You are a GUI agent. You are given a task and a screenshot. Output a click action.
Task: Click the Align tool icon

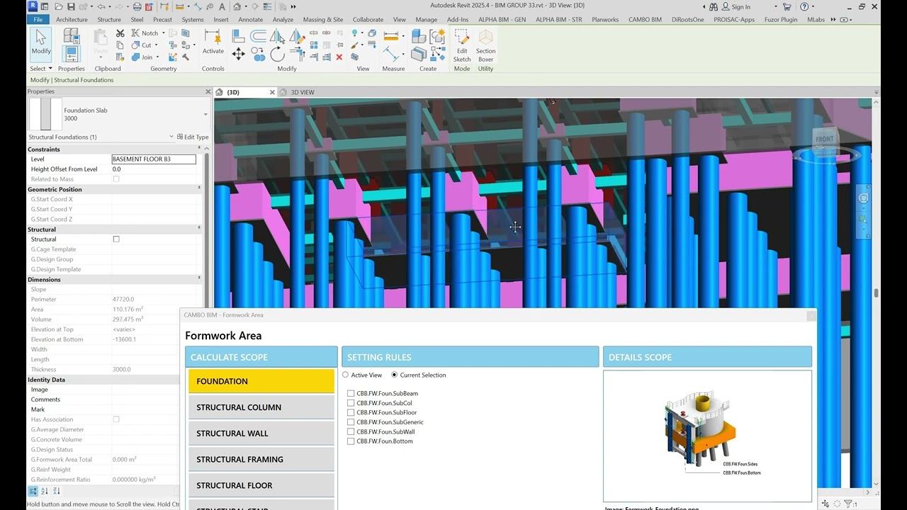pos(238,36)
